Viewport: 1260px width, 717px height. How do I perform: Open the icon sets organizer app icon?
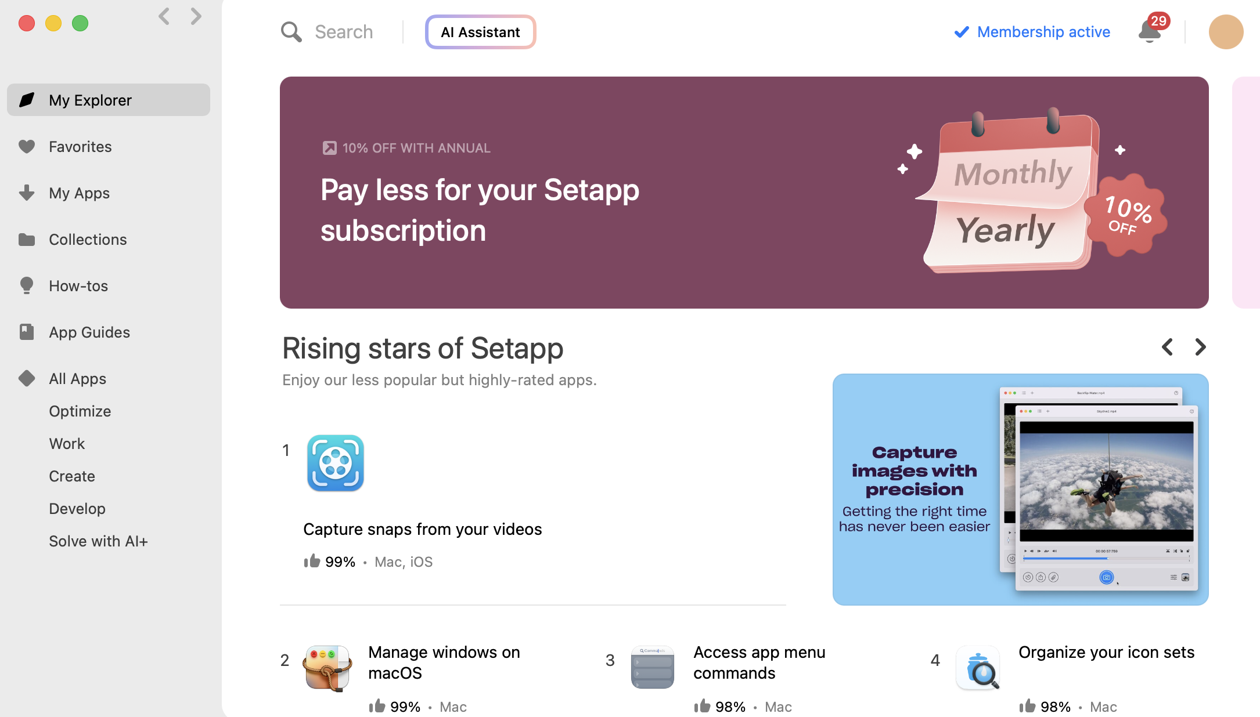978,668
